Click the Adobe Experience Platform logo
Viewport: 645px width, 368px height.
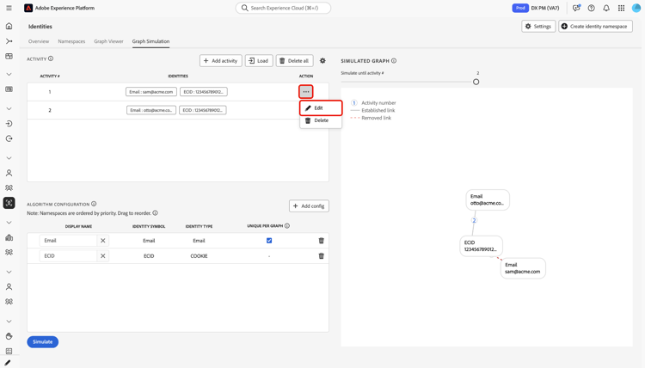[28, 8]
